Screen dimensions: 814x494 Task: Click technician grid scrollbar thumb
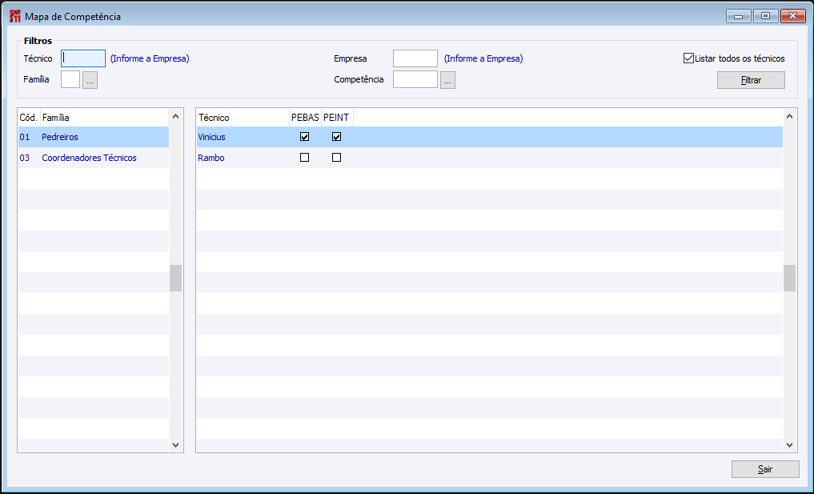(790, 279)
